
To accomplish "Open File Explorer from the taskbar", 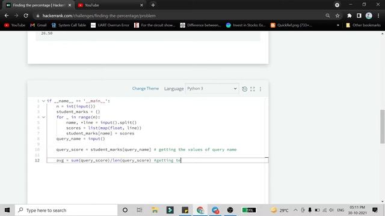I will coord(155,210).
